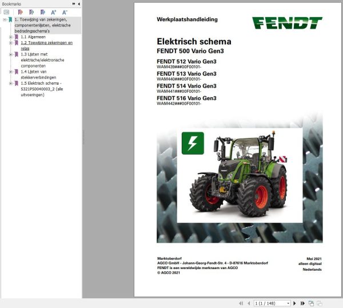Click the FENDT 500 Vario Gen3 subtitle
343x308 pixels.
190,51
